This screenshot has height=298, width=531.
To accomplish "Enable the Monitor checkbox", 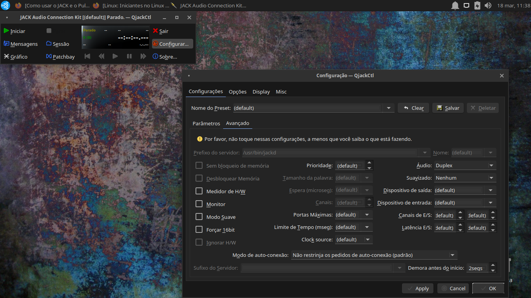I will coord(199,204).
